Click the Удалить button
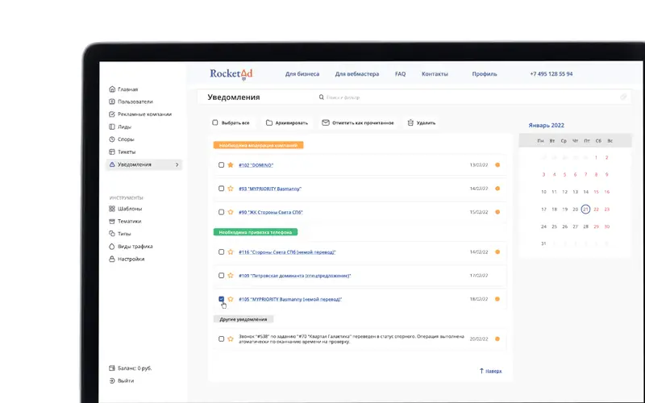Image resolution: width=645 pixels, height=403 pixels. (x=421, y=123)
